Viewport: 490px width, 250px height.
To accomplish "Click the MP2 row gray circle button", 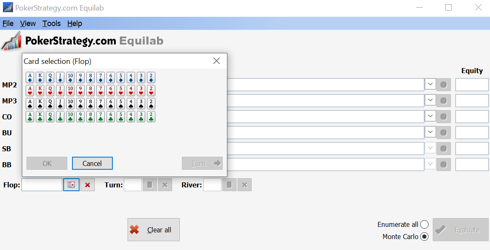I will click(x=443, y=85).
